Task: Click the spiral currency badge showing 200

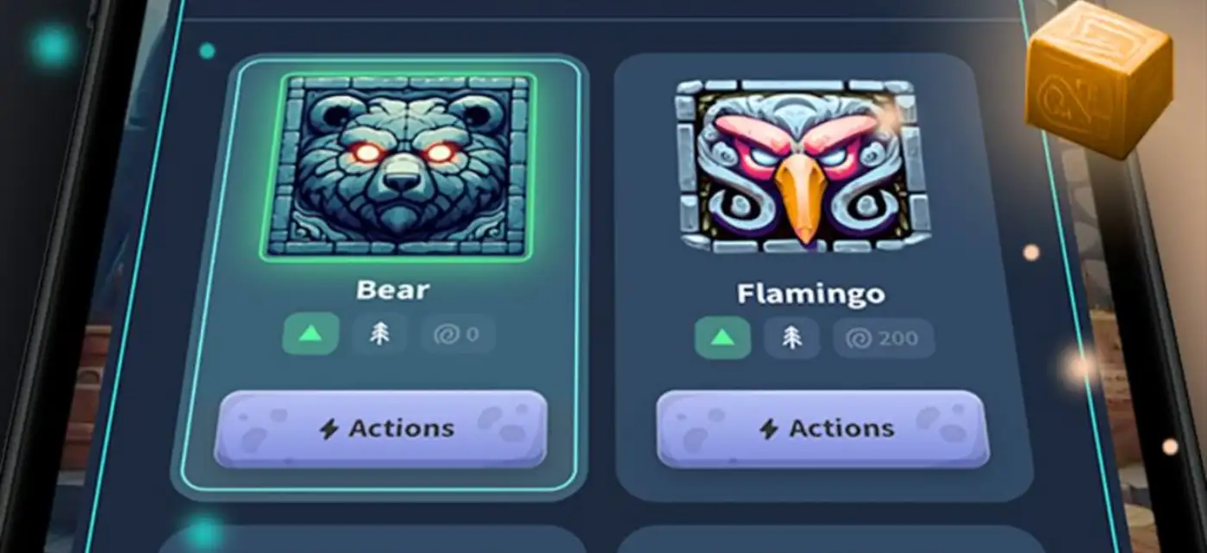Action: (x=884, y=339)
